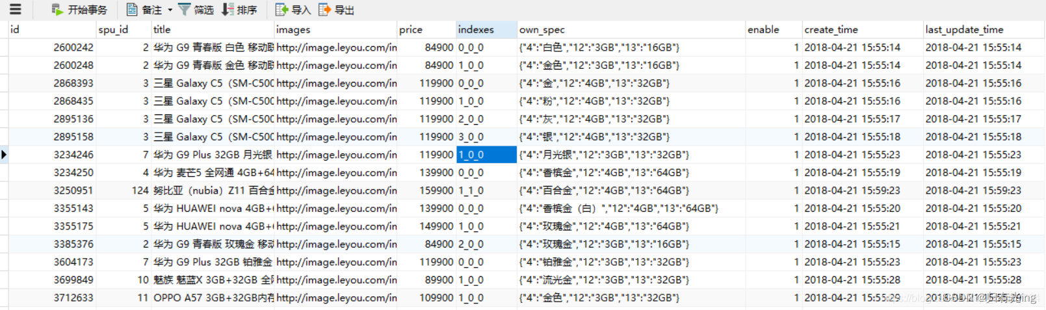
Task: Select the title column header
Action: click(213, 29)
